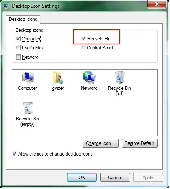Image resolution: width=170 pixels, height=189 pixels.
Task: Click the Apply button
Action: tap(148, 178)
